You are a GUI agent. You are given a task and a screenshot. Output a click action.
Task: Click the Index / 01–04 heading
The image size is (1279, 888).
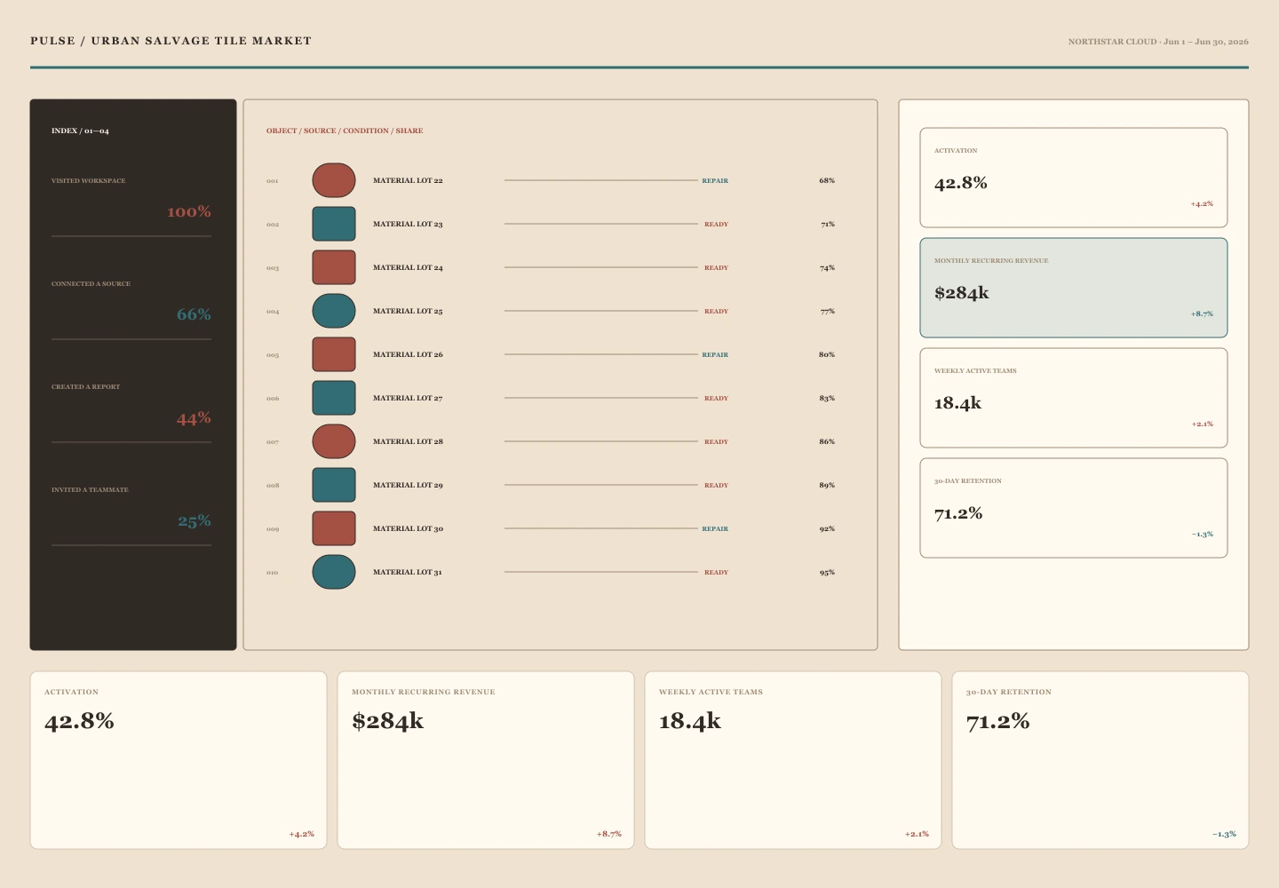(80, 131)
